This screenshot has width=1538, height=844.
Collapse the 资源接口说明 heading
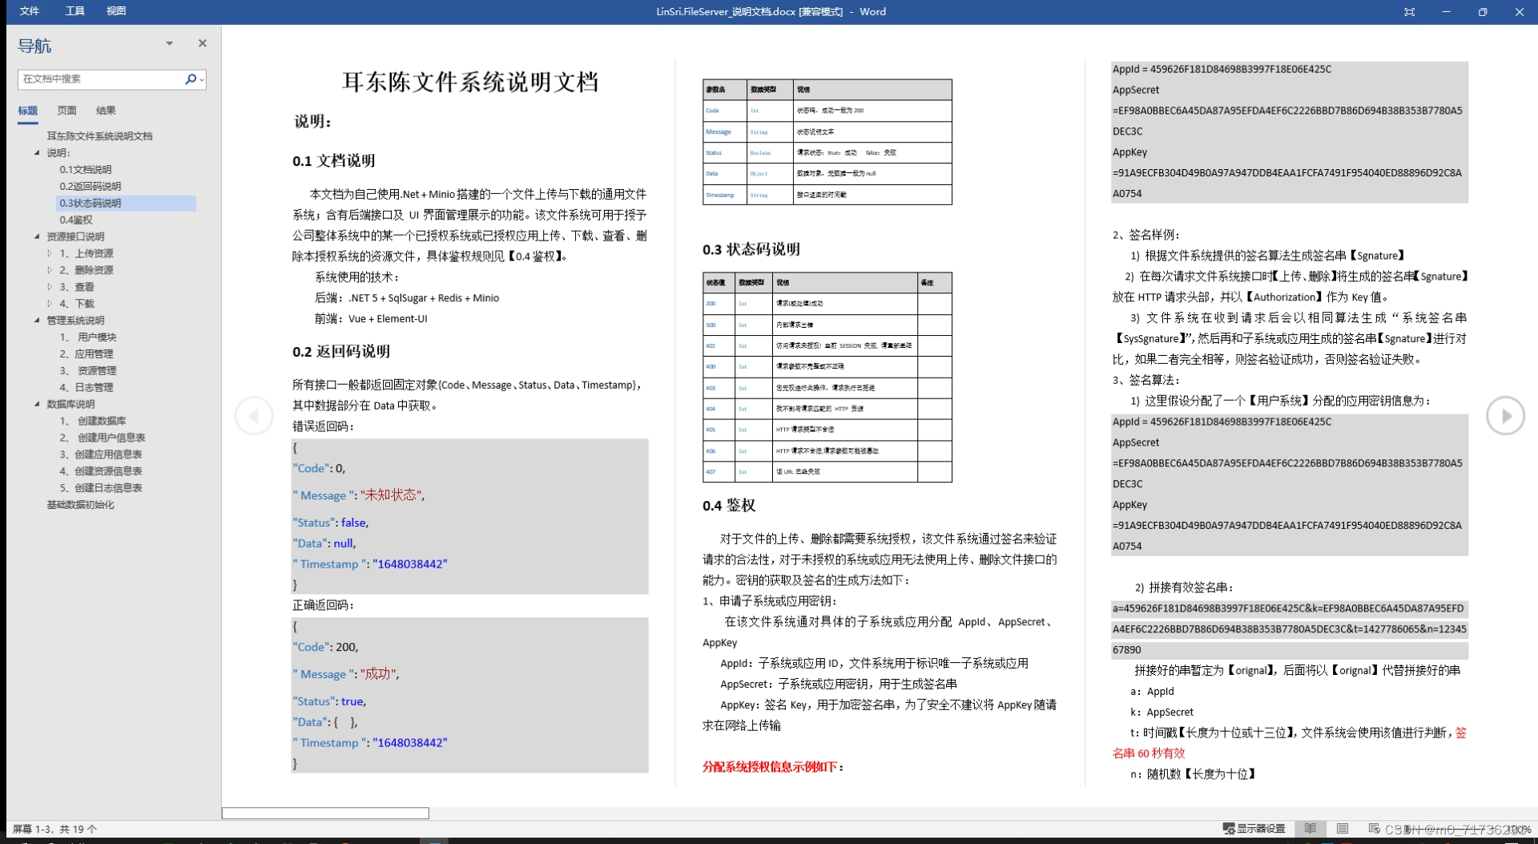point(37,236)
